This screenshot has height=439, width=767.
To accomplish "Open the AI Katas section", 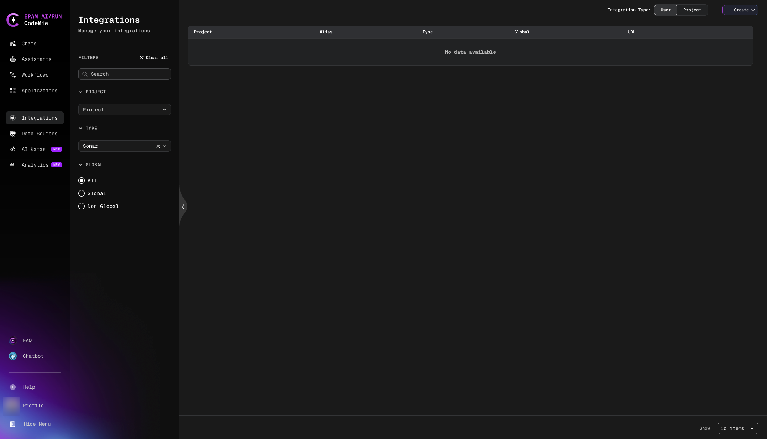I will (33, 149).
